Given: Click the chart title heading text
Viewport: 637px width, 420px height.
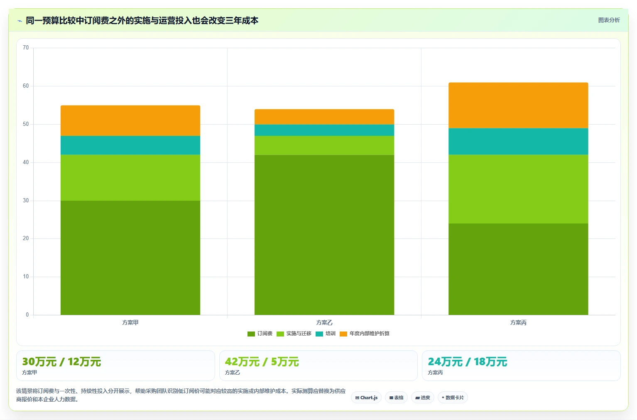Looking at the screenshot, I should (x=142, y=20).
